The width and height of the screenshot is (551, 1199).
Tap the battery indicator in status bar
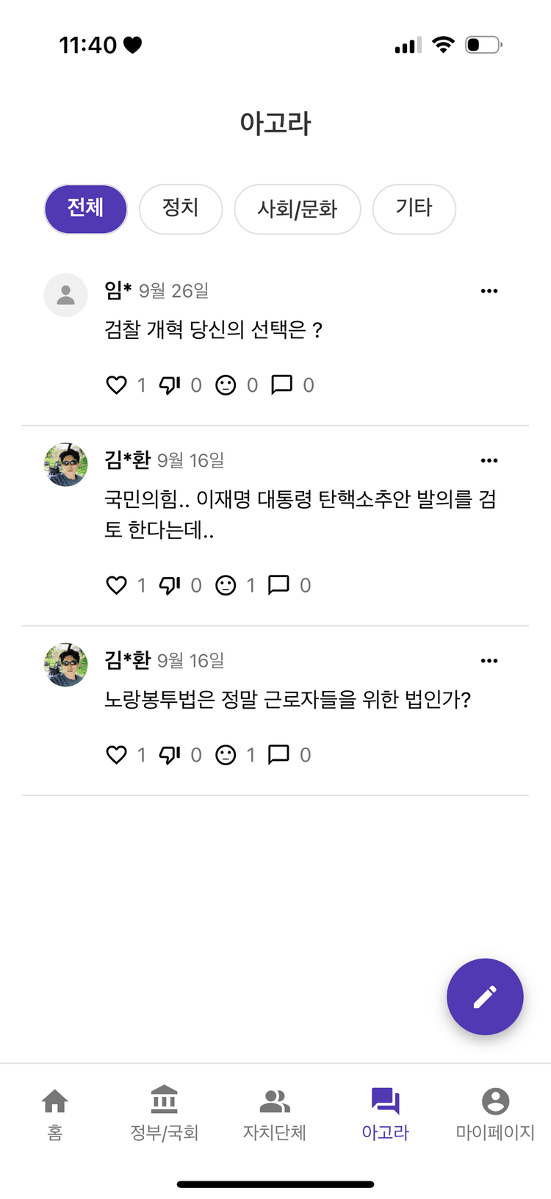[483, 44]
